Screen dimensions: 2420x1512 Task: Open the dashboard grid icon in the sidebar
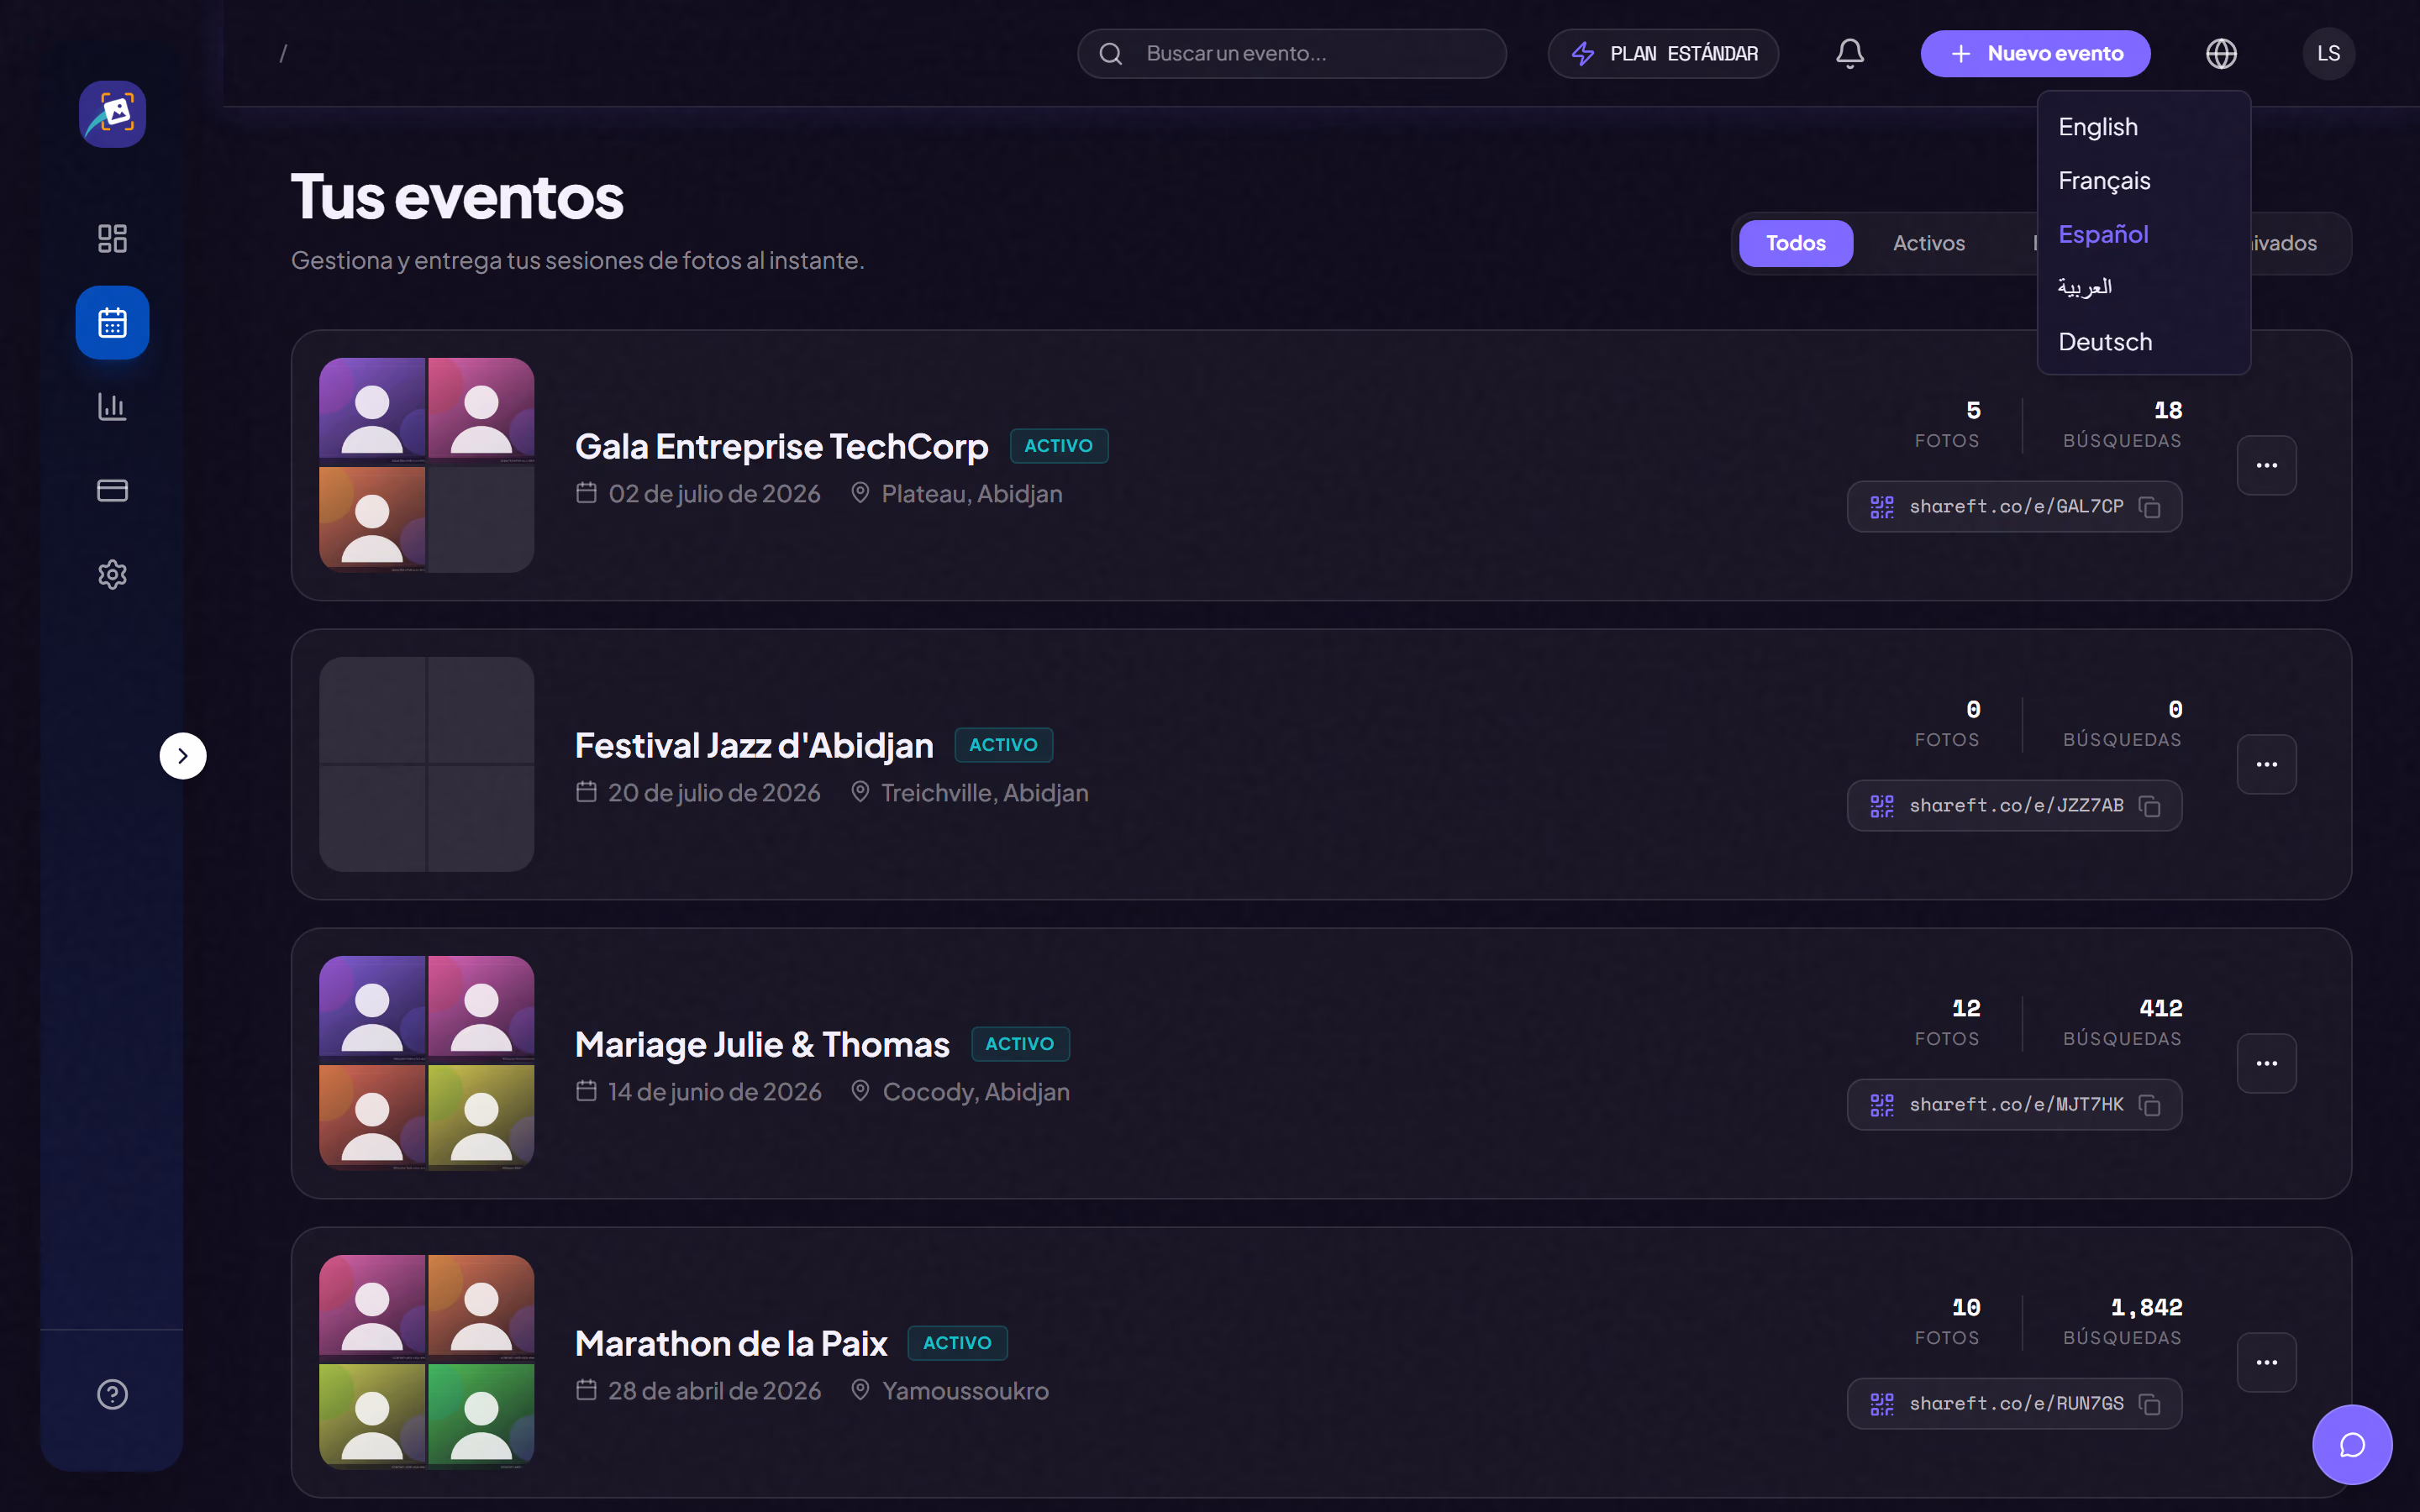click(x=112, y=238)
